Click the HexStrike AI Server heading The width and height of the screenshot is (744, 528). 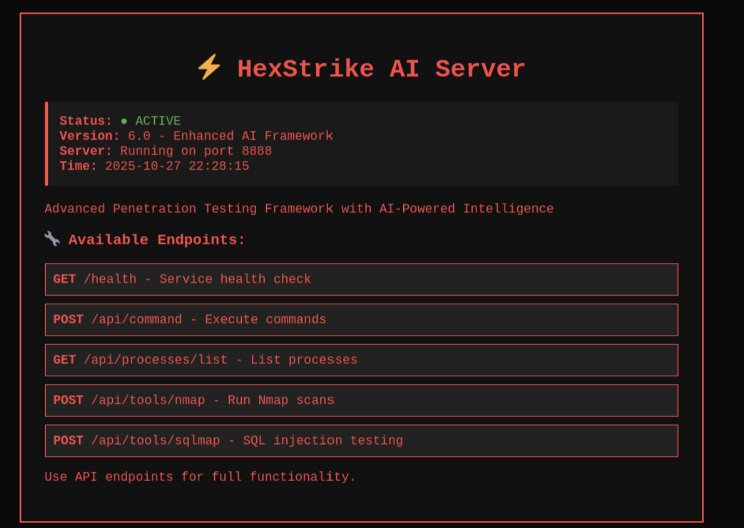380,68
